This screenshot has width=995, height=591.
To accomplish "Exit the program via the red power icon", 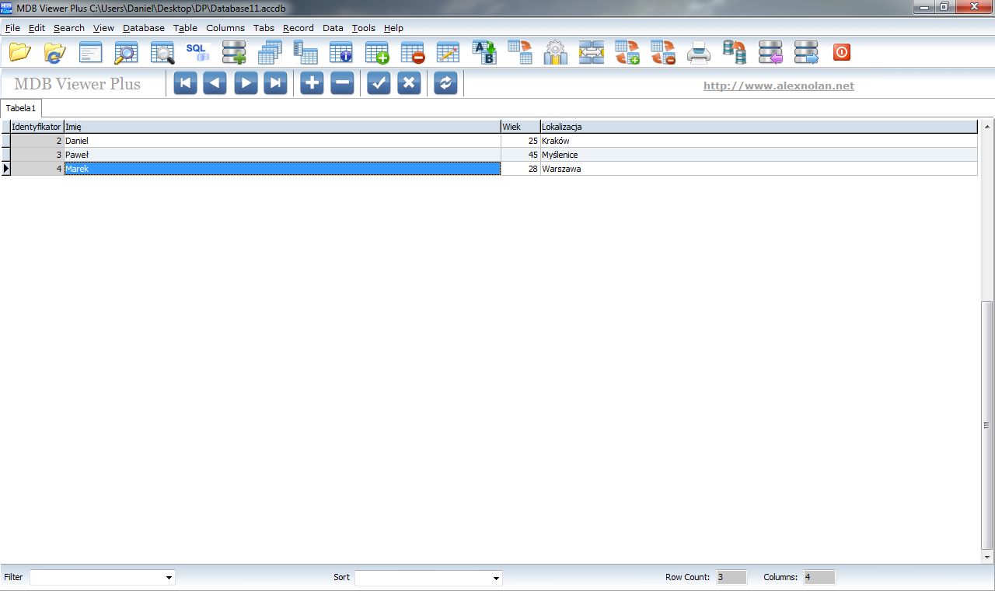I will (x=841, y=52).
